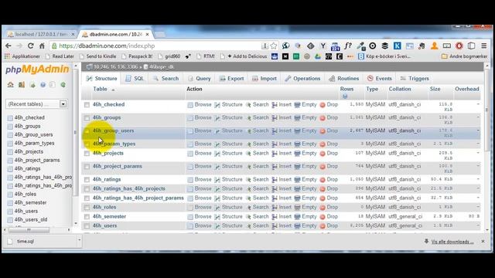
Task: Click Vis alle downloads link
Action: tap(452, 242)
